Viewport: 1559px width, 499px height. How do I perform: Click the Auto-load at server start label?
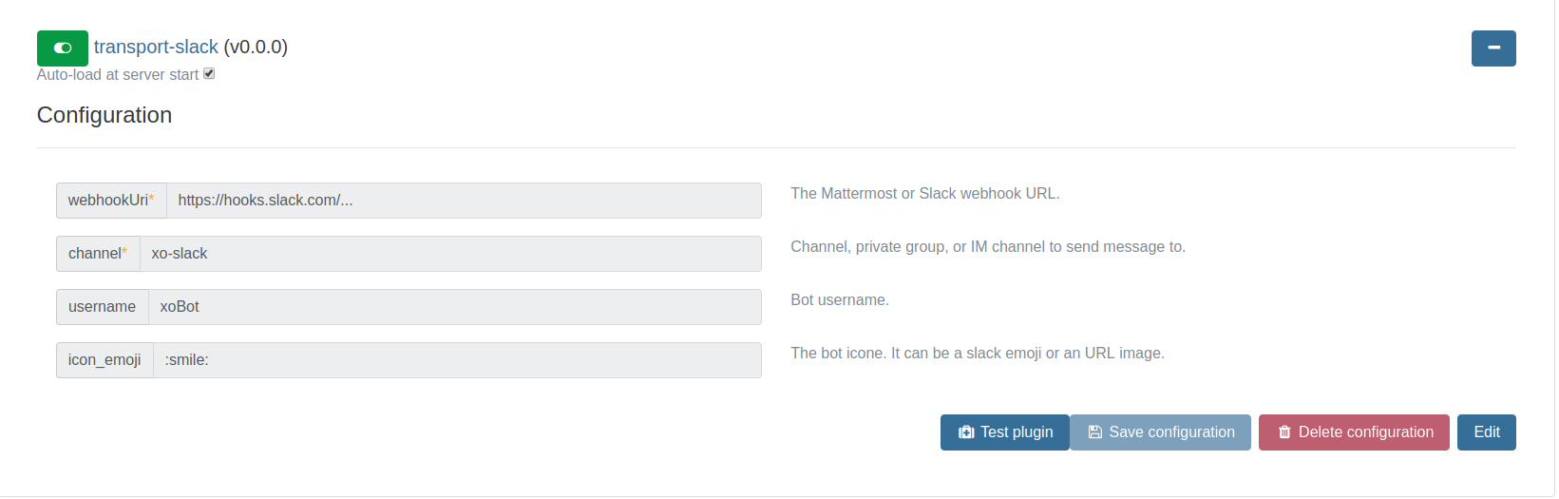(118, 75)
